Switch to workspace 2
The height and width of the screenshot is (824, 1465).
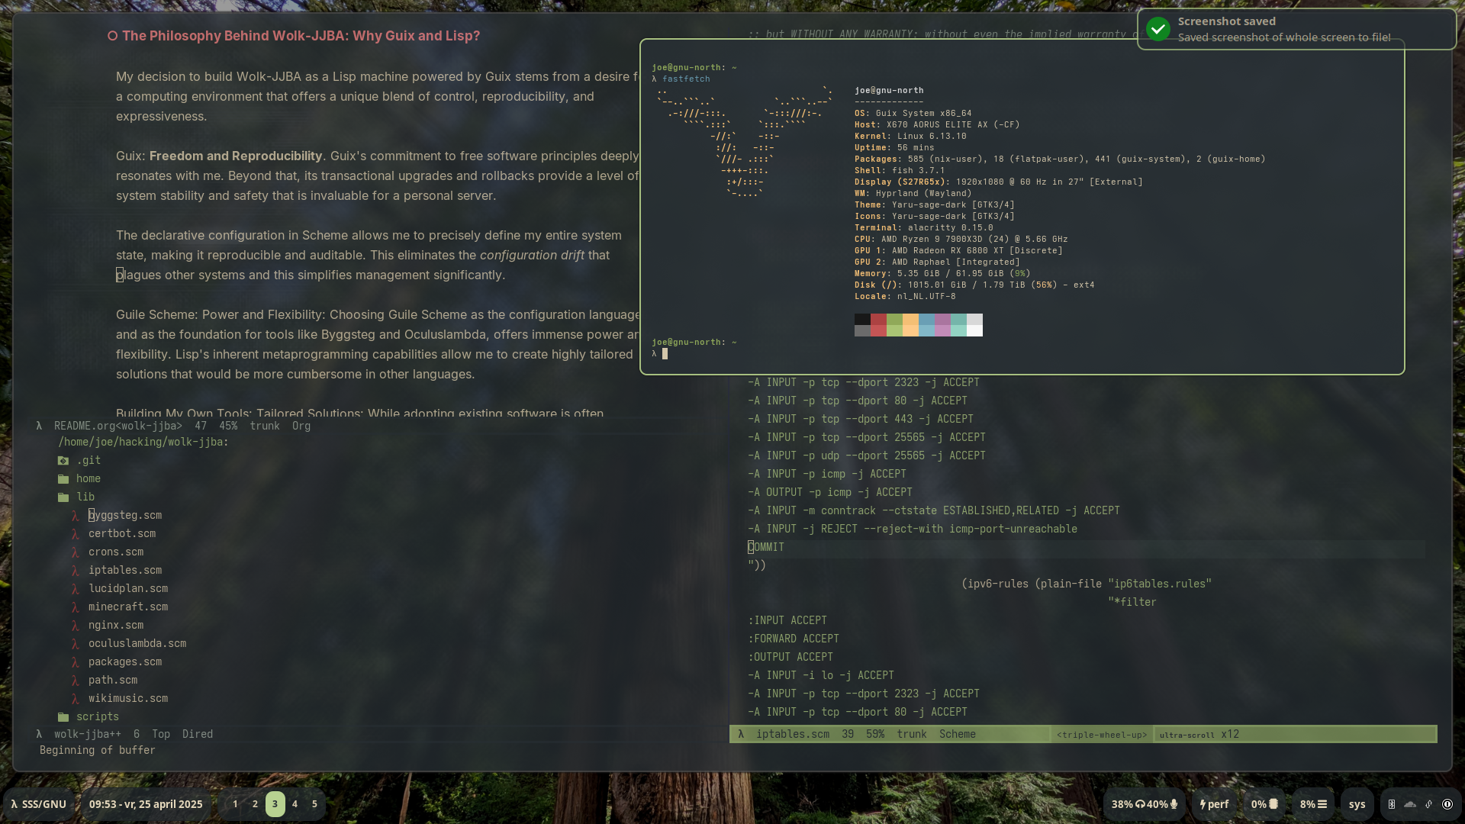click(255, 804)
